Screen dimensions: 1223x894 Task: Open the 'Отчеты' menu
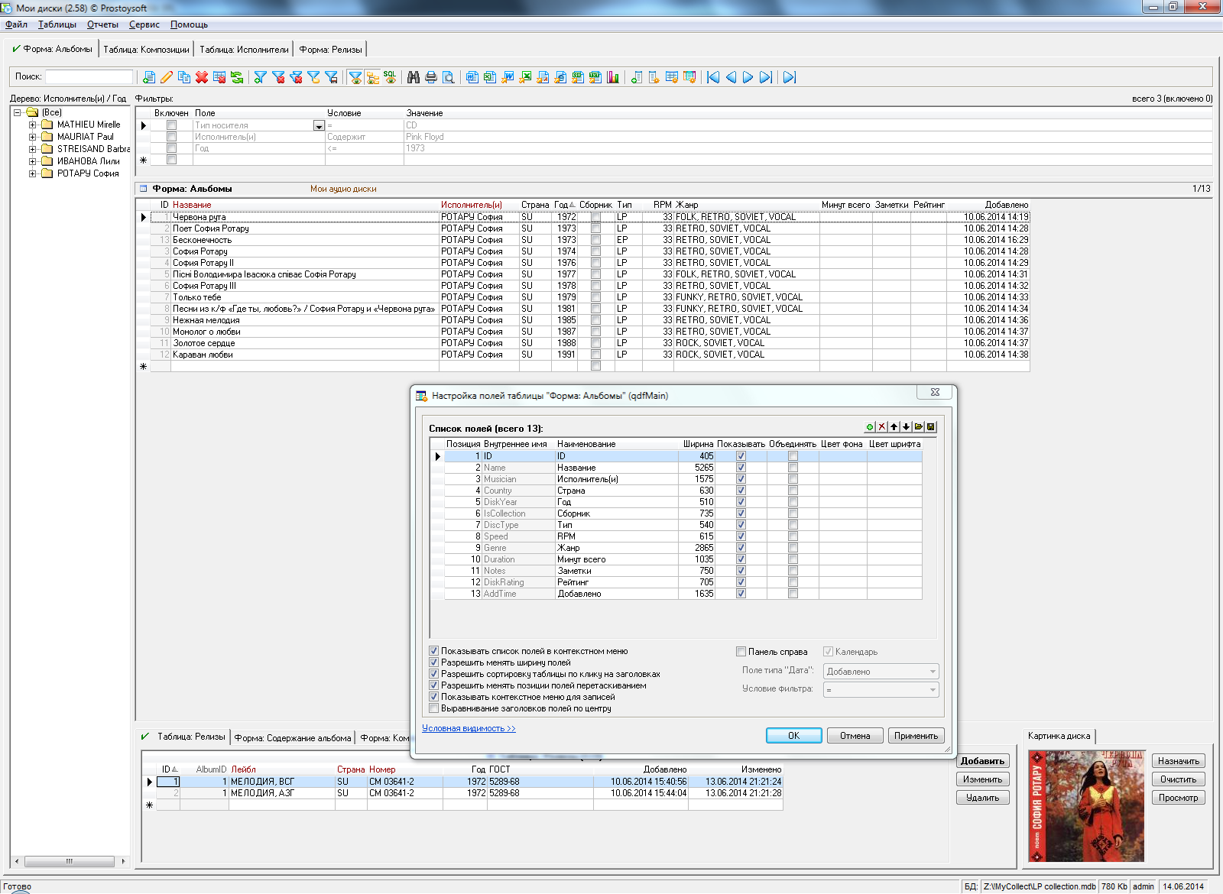[102, 24]
